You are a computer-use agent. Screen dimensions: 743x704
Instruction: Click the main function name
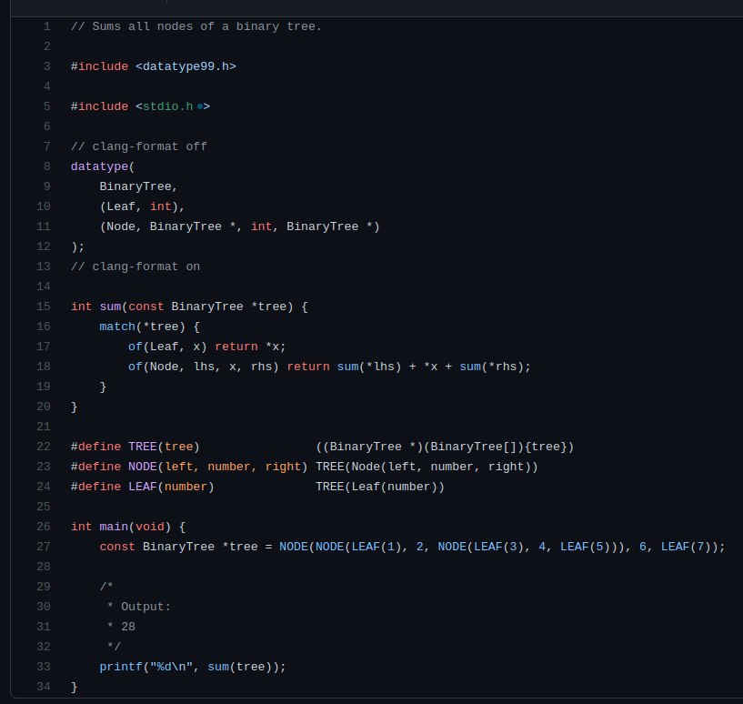[114, 527]
